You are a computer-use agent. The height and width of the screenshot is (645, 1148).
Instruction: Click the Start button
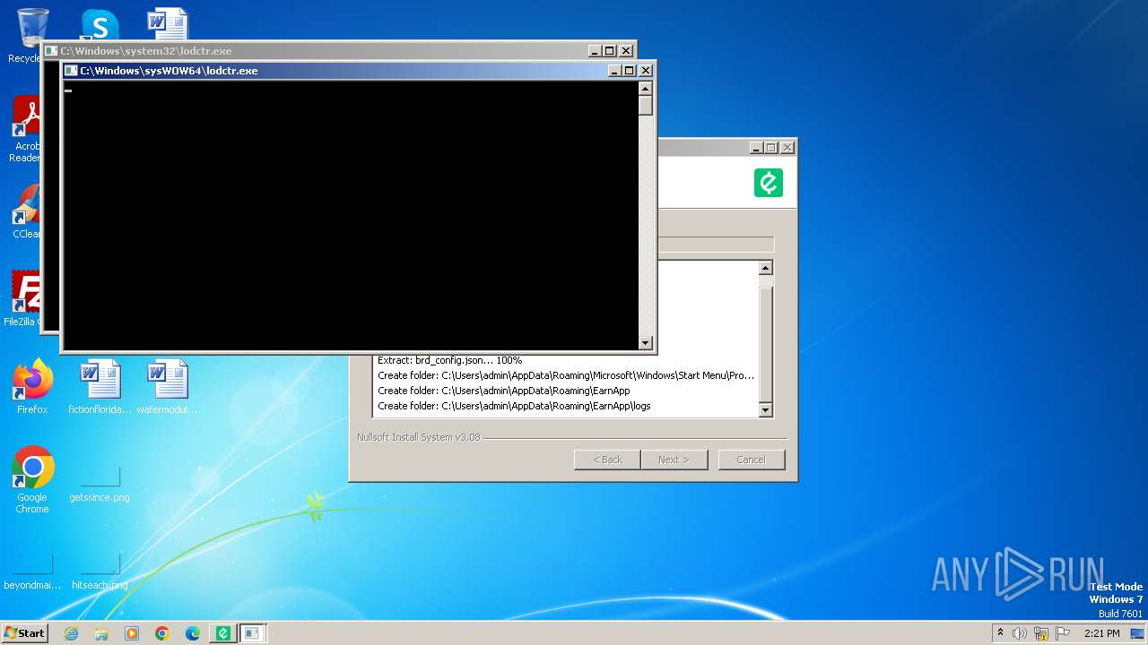[x=25, y=633]
